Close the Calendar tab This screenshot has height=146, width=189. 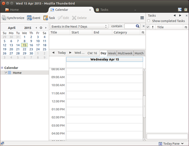[x=90, y=10]
